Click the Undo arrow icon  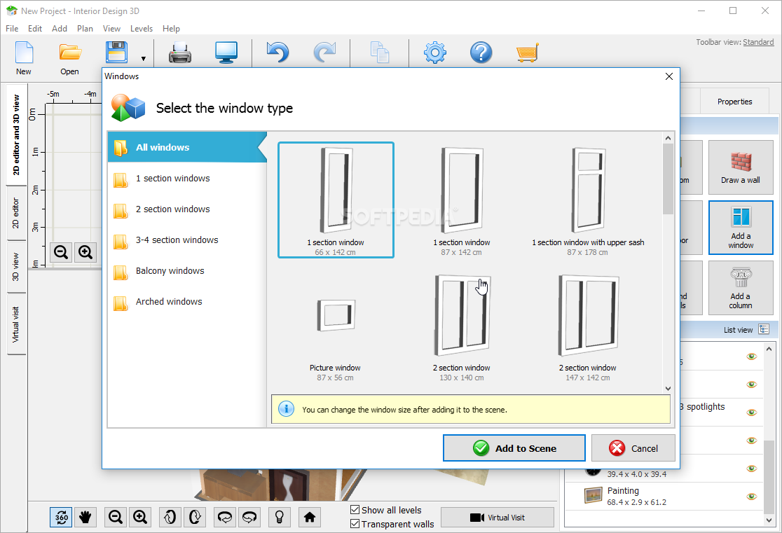click(277, 53)
